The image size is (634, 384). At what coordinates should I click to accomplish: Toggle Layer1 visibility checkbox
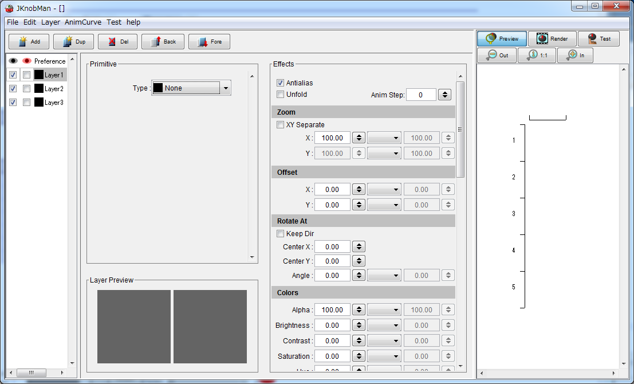(x=13, y=75)
